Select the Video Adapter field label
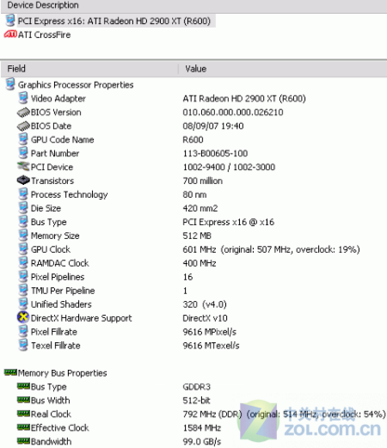This screenshot has height=448, width=387. [58, 98]
